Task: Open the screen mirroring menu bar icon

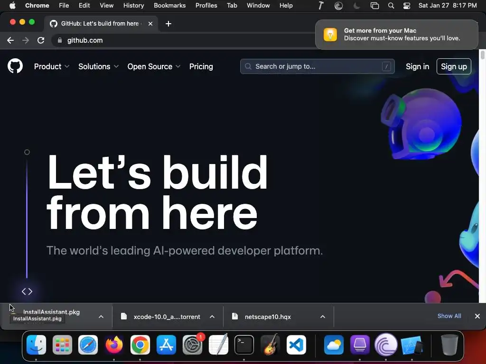Action: point(375,6)
